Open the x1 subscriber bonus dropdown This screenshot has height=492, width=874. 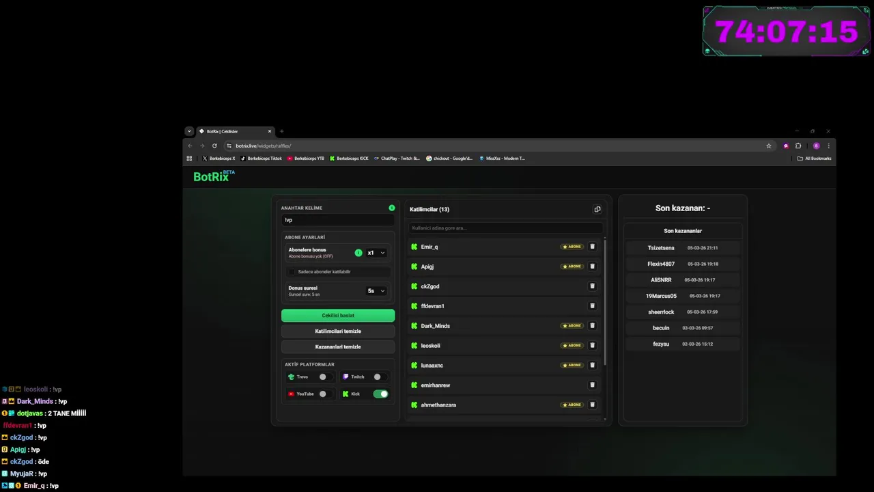[376, 253]
